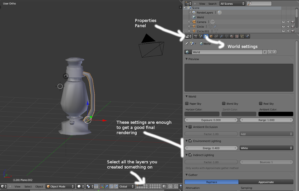This screenshot has width=299, height=191.
Task: Open the View menu in the 3D viewport
Action: (x=17, y=186)
